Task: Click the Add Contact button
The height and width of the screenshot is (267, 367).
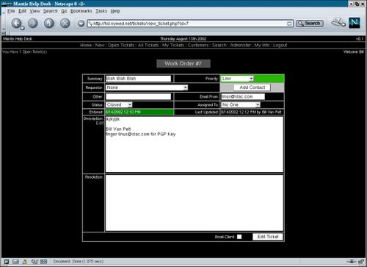Action: (252, 88)
